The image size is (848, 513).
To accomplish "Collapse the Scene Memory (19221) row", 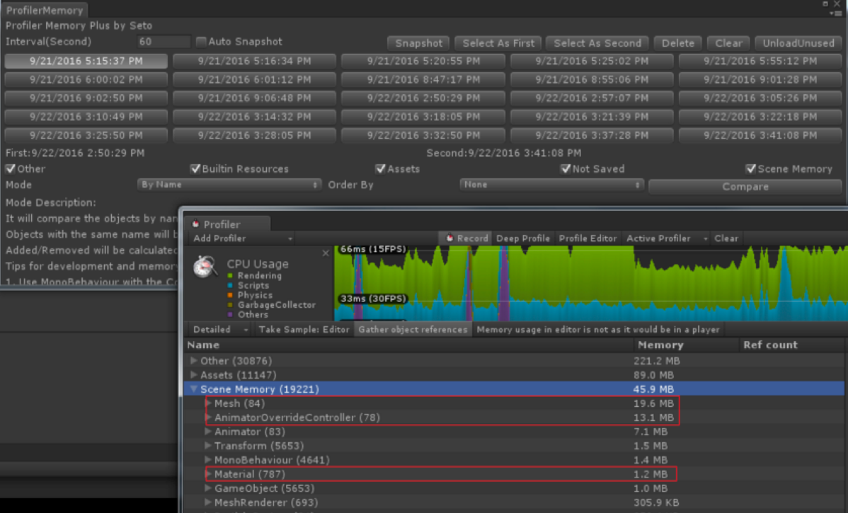I will (x=193, y=389).
